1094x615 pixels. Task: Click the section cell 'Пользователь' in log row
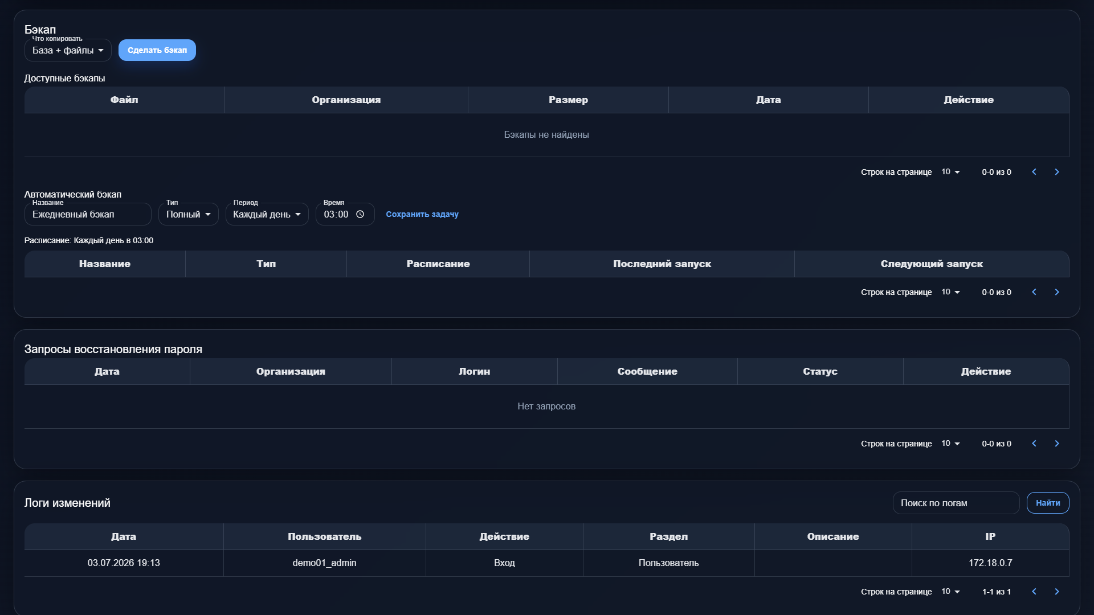point(669,563)
